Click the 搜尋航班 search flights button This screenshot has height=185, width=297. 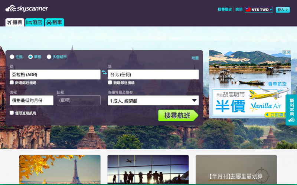point(178,115)
